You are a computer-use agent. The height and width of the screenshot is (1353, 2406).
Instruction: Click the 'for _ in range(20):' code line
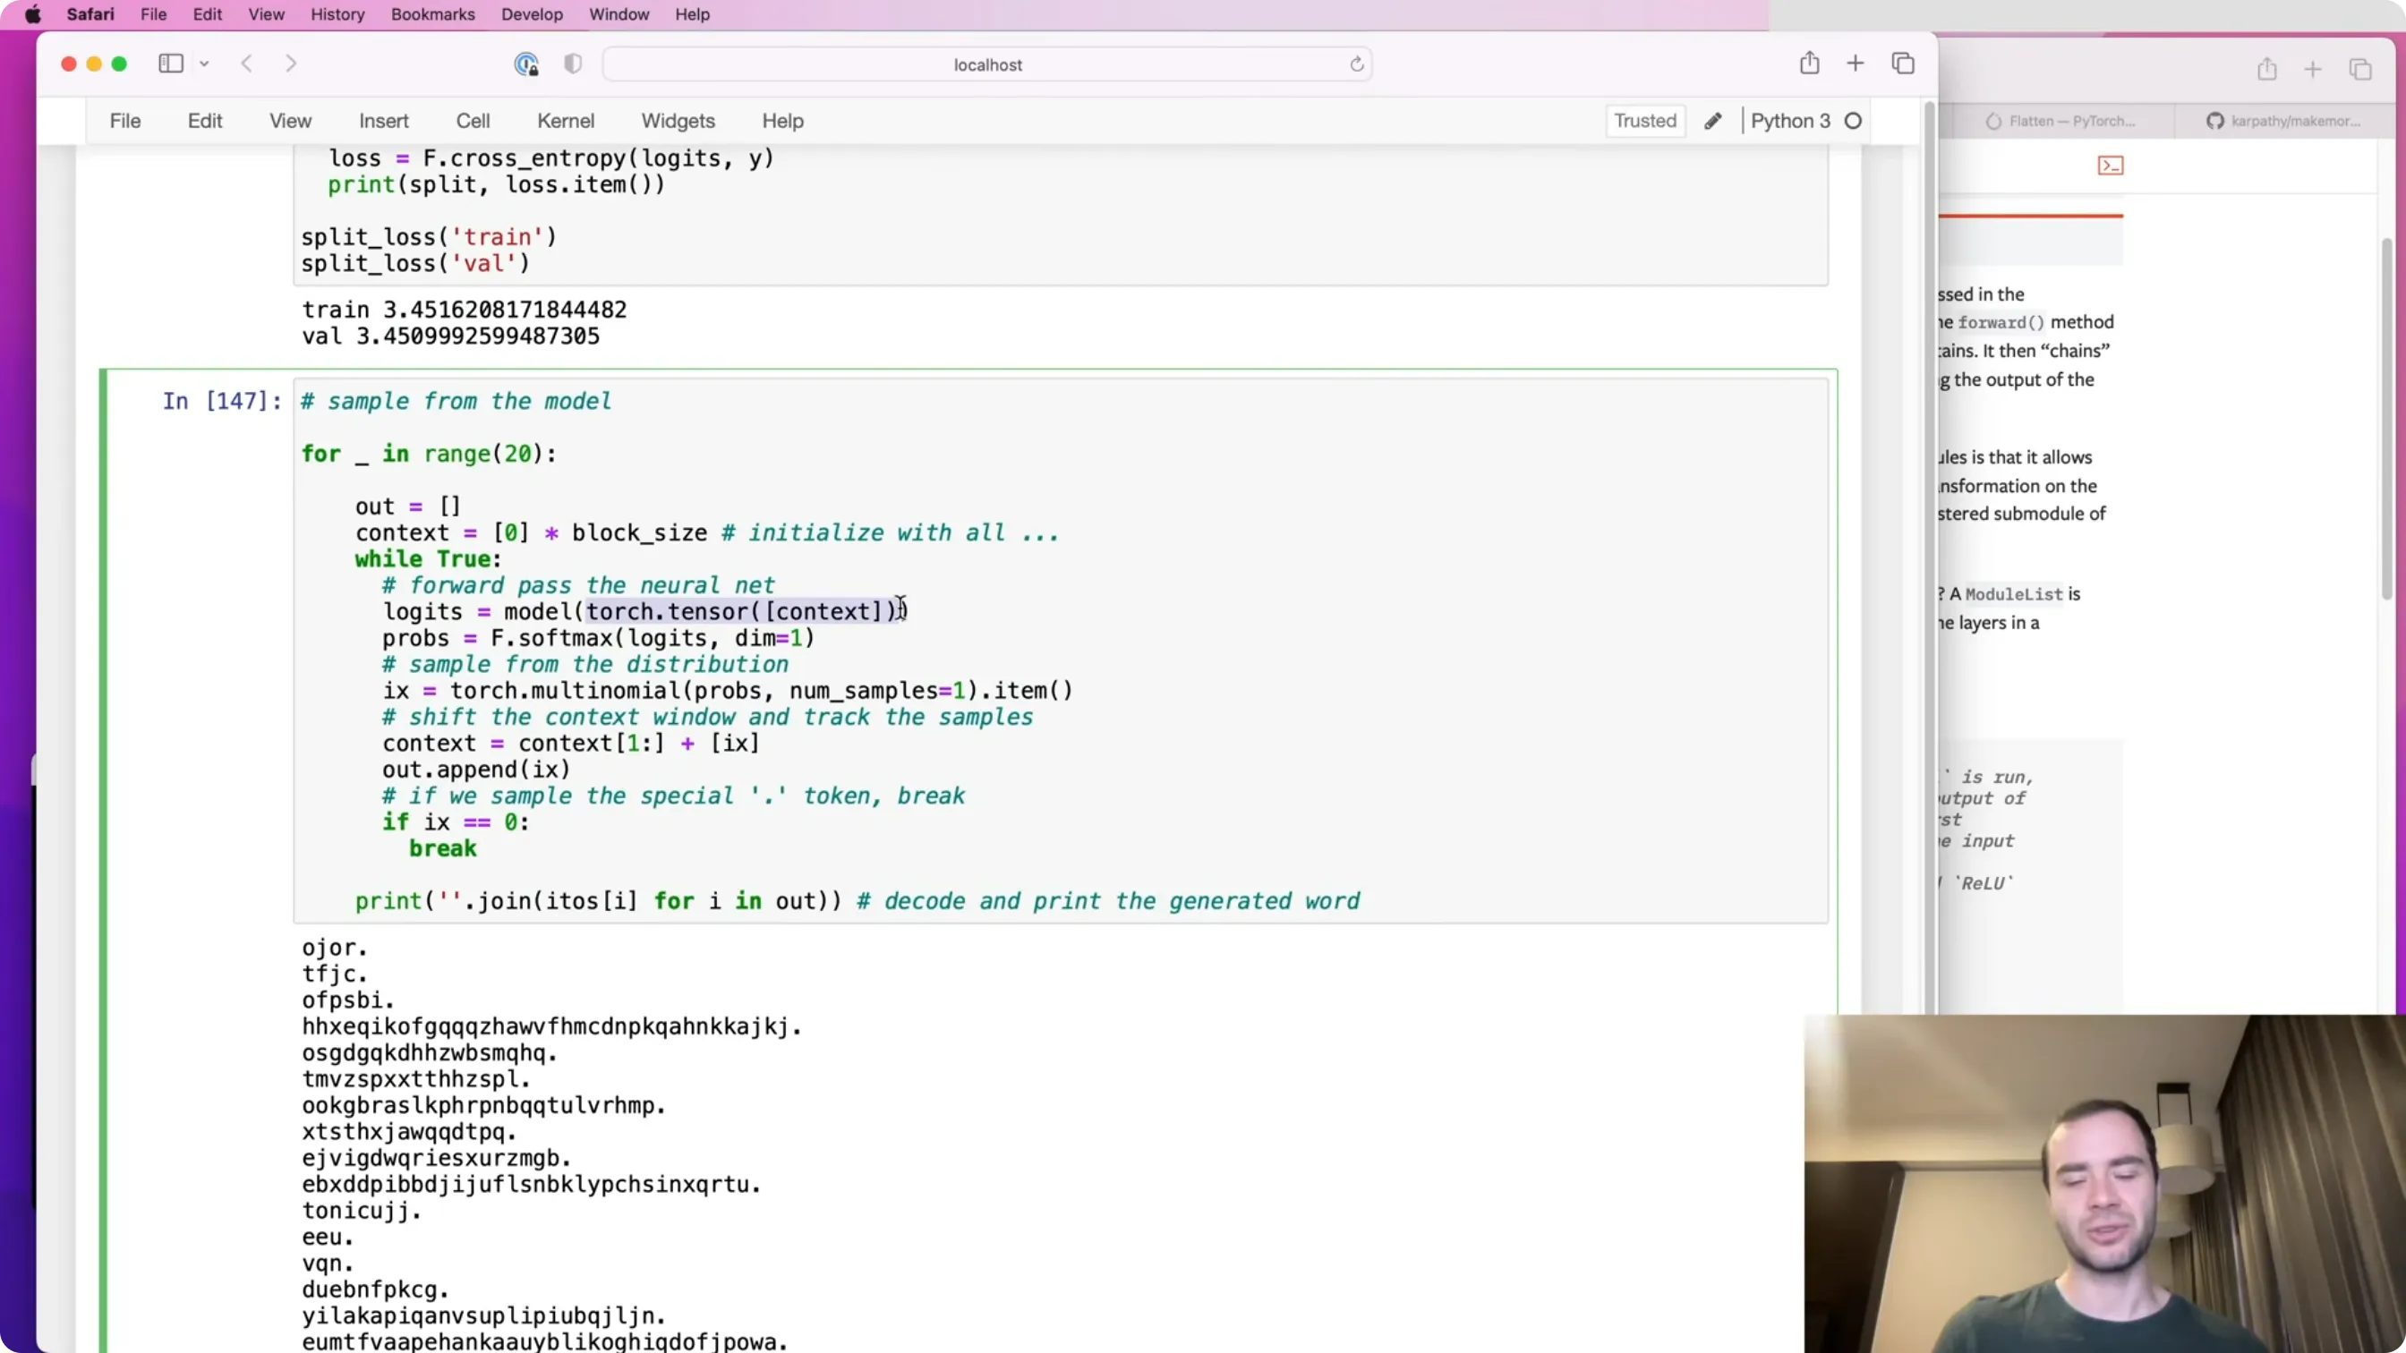[429, 454]
